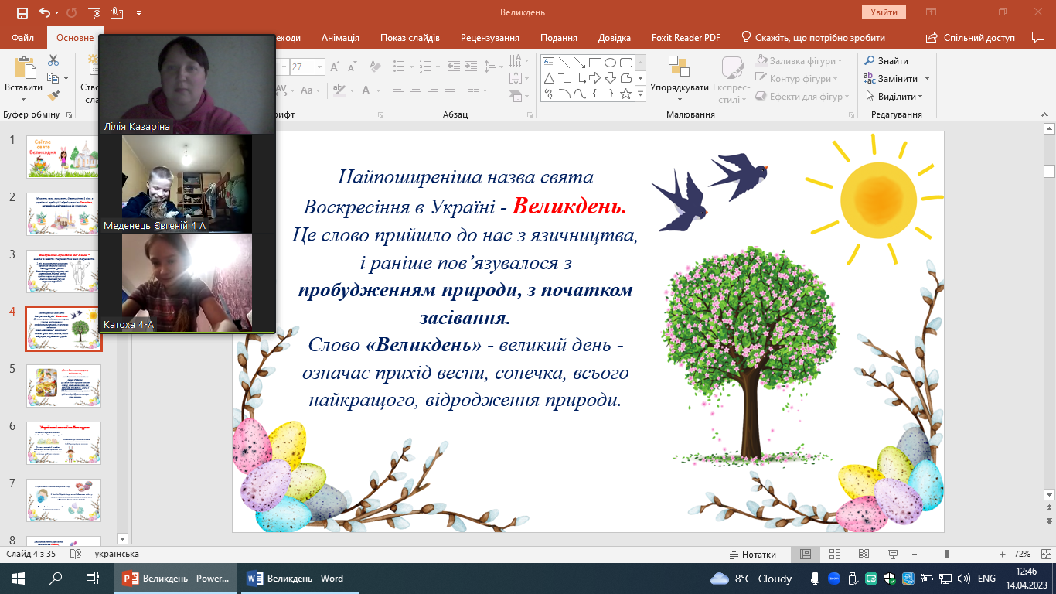Switch to the Анімація ribbon tab
Viewport: 1056px width, 594px height.
(340, 38)
